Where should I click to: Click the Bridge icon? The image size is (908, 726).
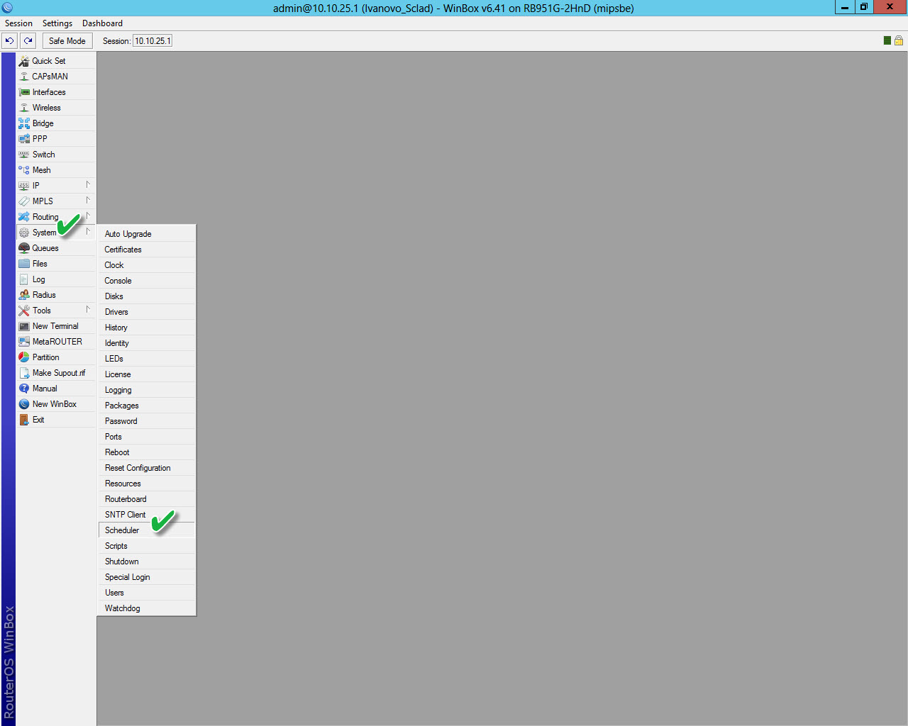click(24, 123)
